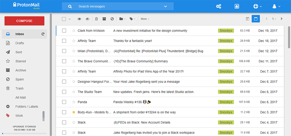The height and width of the screenshot is (136, 291).
Task: Star the Designer Hangout email
Action: tap(74, 82)
